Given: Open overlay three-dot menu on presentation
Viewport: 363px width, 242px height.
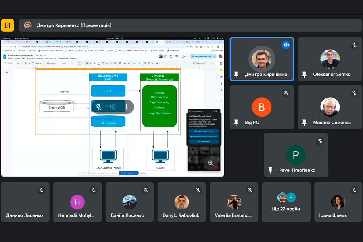Looking at the screenshot, I should click(x=127, y=107).
